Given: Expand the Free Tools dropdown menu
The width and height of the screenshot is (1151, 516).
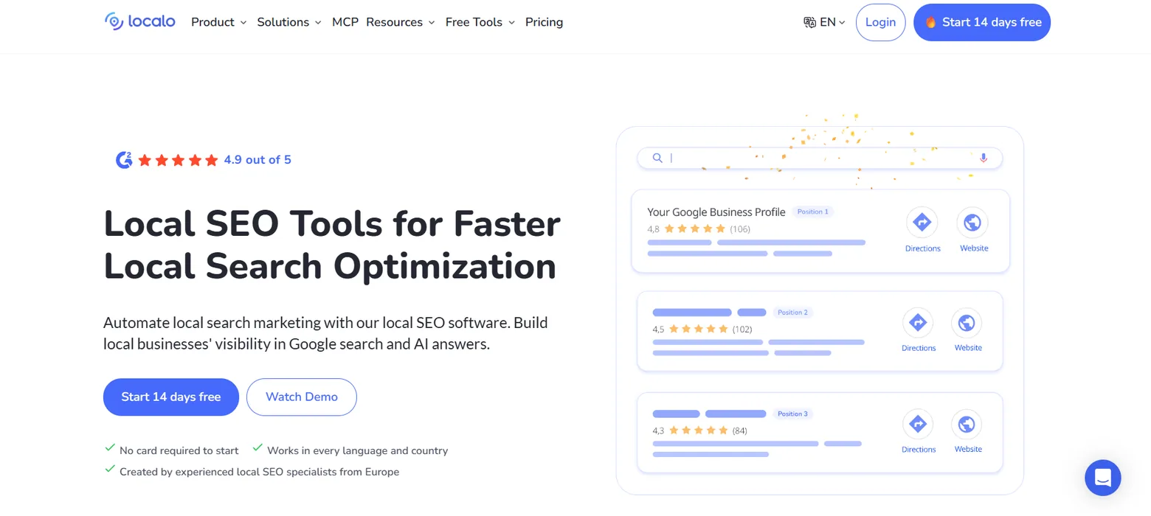Looking at the screenshot, I should point(480,22).
